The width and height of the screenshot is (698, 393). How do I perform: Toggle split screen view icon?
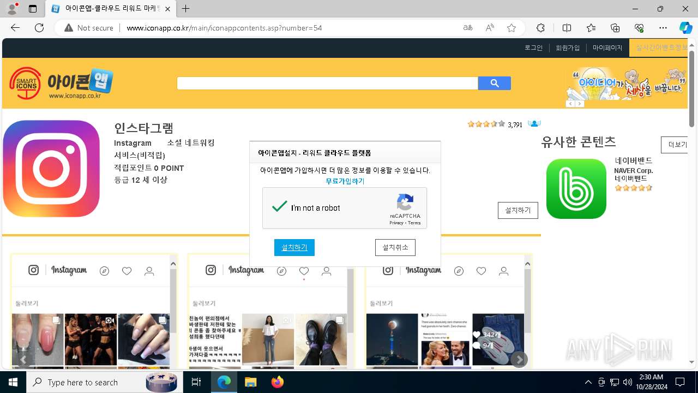567,28
